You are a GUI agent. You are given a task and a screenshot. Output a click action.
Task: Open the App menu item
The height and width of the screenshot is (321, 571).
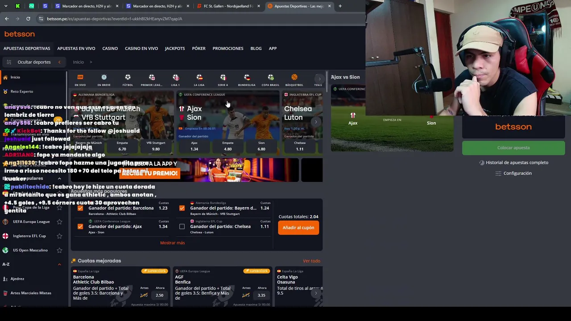tap(273, 48)
